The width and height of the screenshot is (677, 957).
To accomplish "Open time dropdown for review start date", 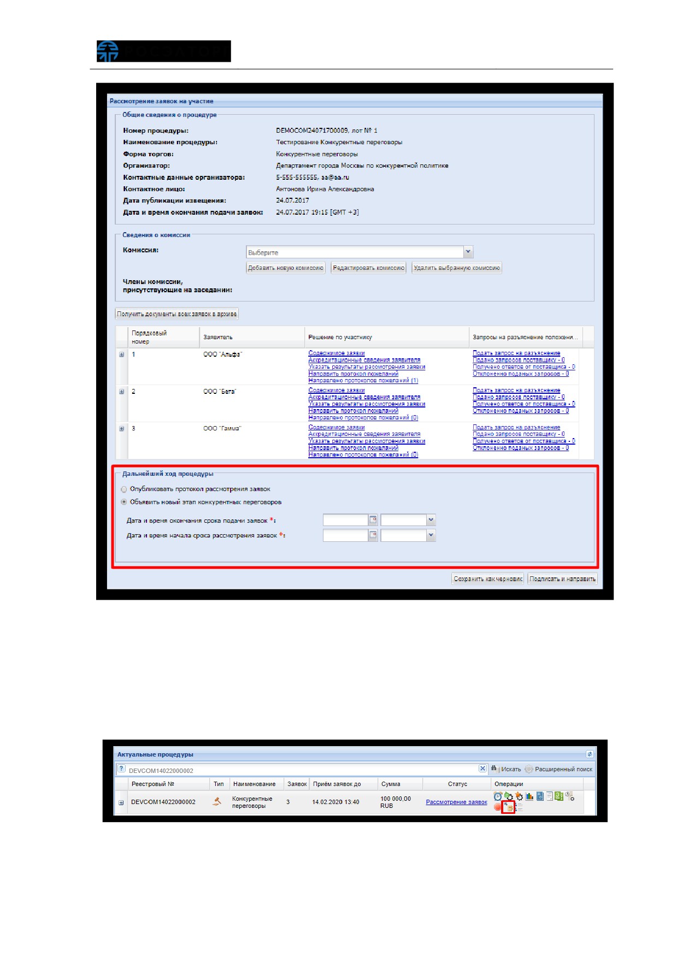I will pyautogui.click(x=431, y=535).
